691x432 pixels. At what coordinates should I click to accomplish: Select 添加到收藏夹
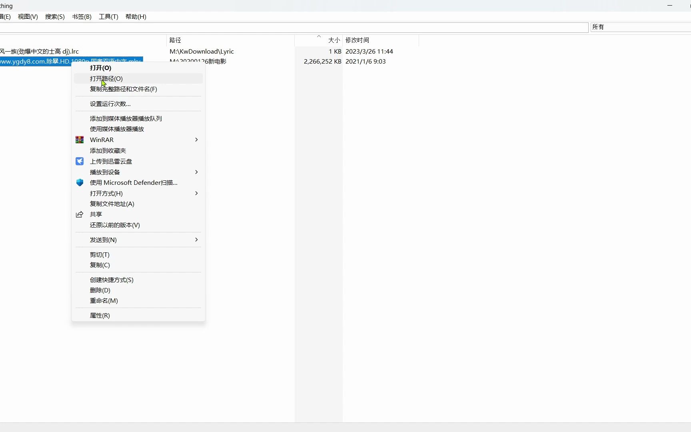[x=138, y=150]
